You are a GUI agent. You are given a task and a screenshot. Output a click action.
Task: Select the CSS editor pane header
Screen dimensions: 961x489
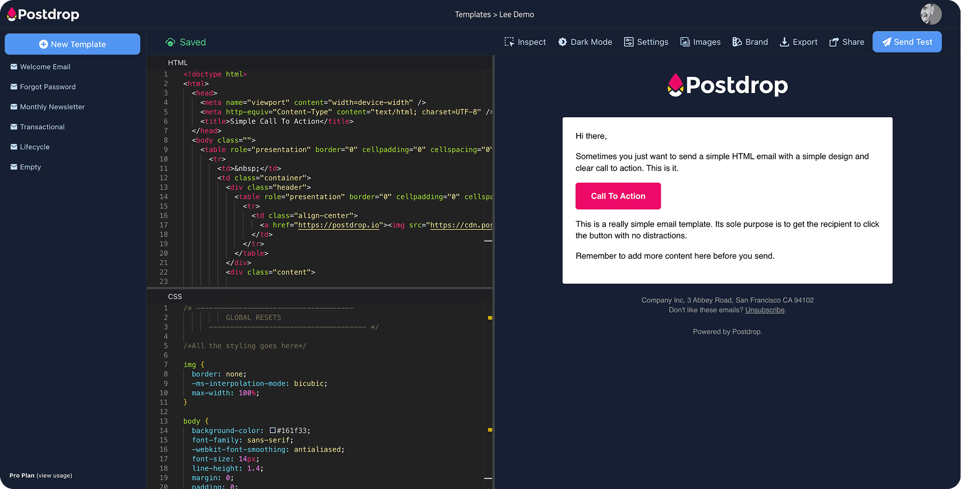[x=175, y=297]
